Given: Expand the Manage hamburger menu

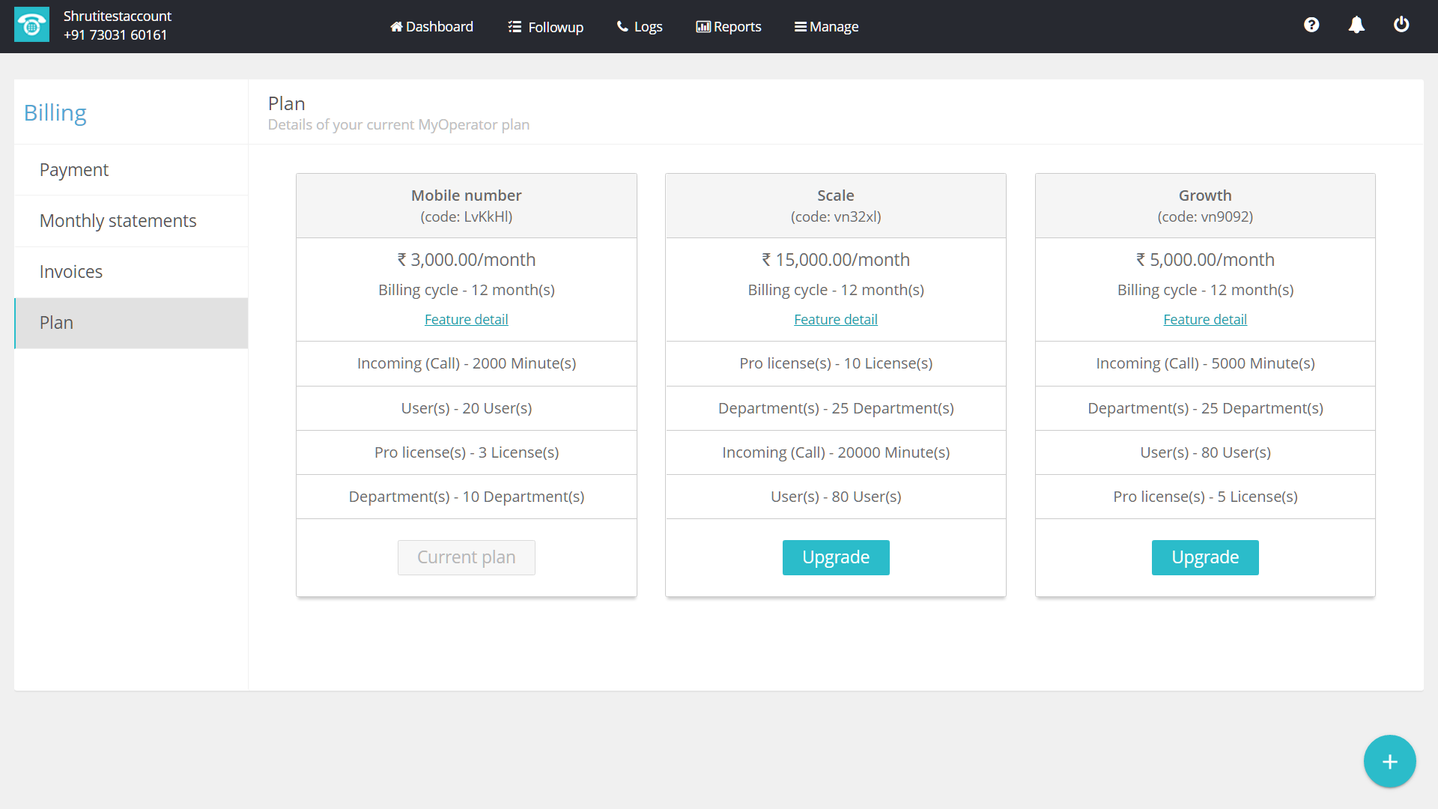Looking at the screenshot, I should tap(826, 27).
